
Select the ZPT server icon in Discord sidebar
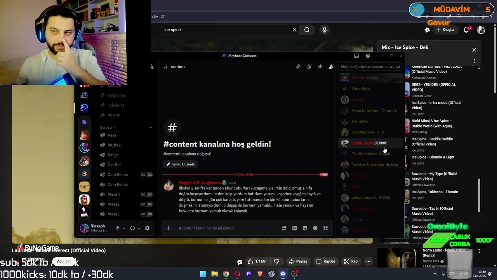pos(84,187)
